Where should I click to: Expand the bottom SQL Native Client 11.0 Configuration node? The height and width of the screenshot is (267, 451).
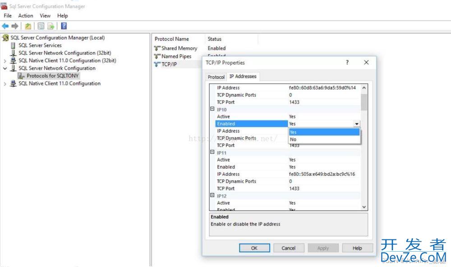[5, 84]
